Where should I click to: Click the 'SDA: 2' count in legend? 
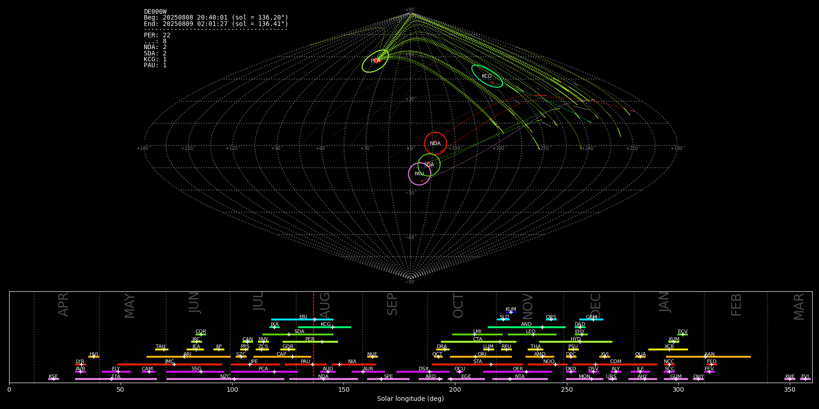click(x=155, y=54)
